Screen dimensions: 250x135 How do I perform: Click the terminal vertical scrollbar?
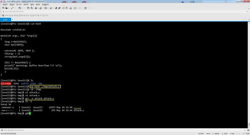pyautogui.click(x=249, y=75)
